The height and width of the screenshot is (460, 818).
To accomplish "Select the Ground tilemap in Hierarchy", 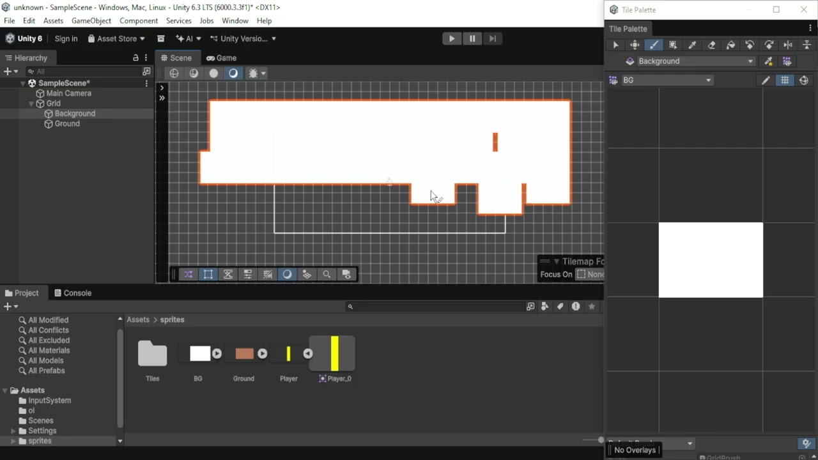I will (66, 124).
